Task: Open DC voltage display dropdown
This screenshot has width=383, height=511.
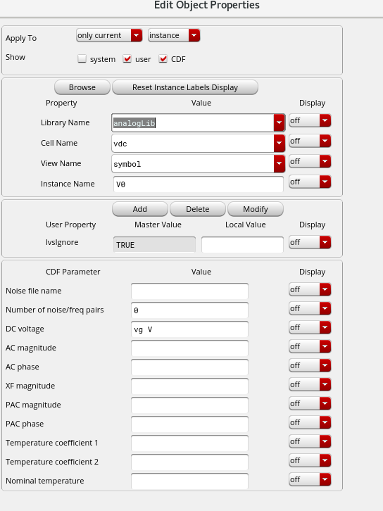Action: pyautogui.click(x=310, y=327)
